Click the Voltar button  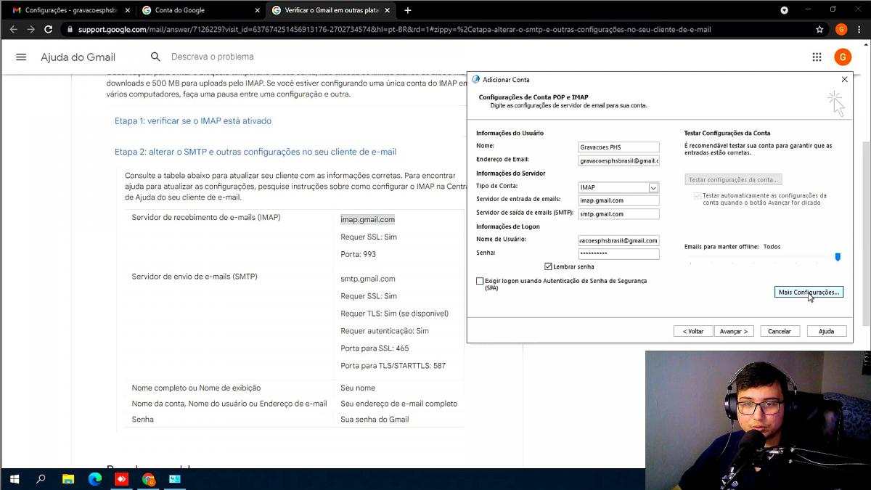[x=693, y=331]
